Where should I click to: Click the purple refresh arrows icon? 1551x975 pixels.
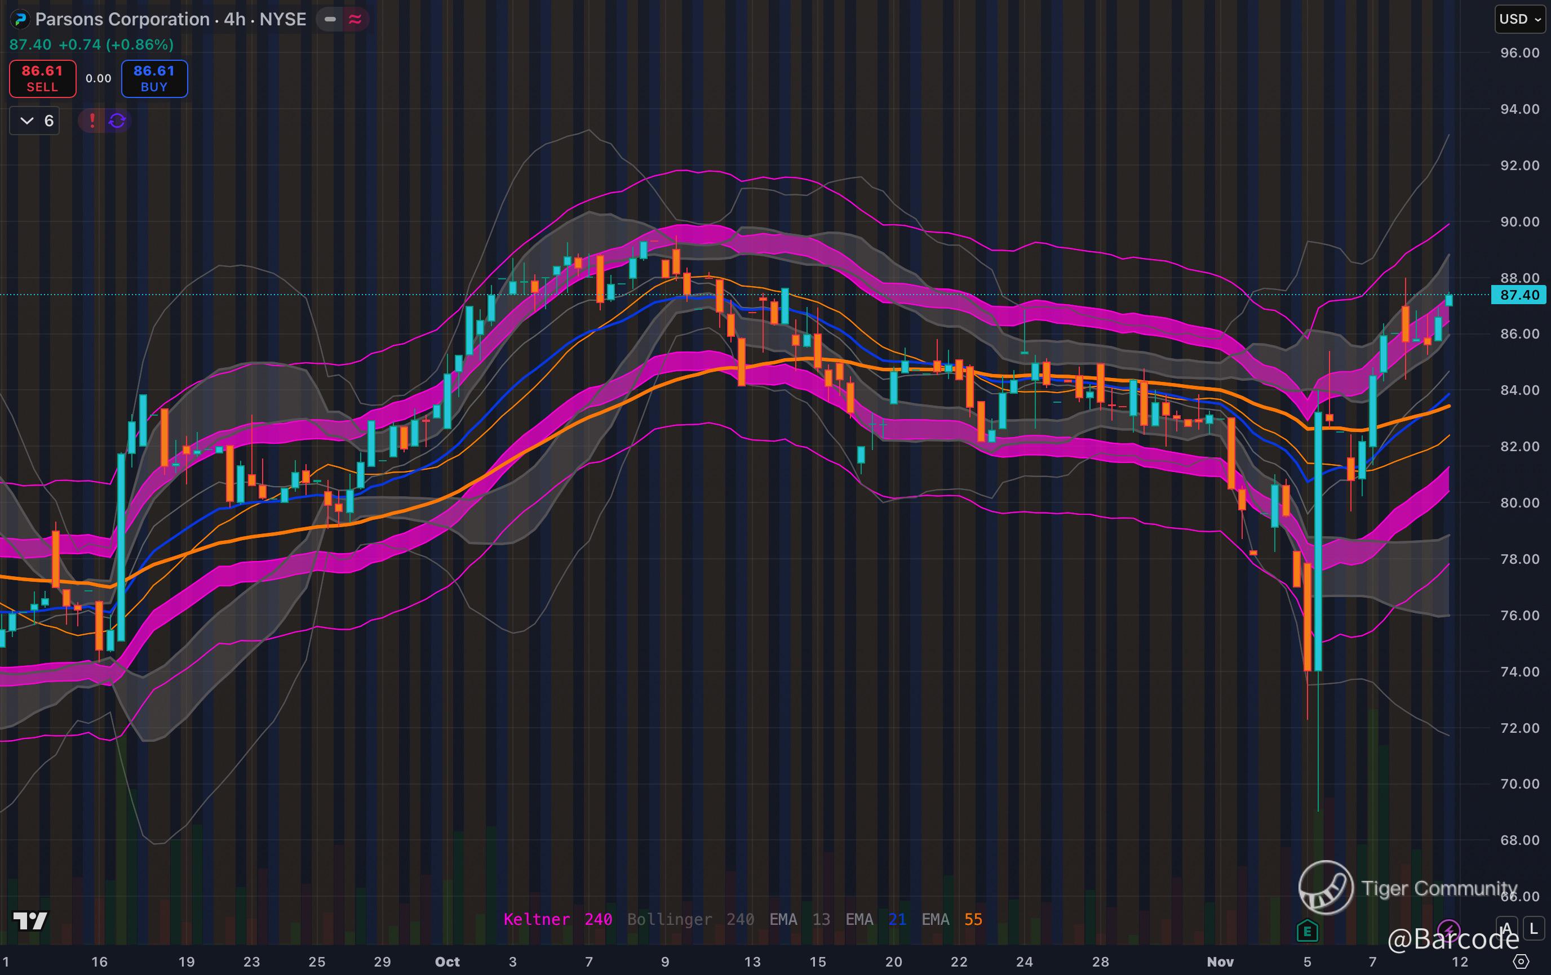pos(117,121)
